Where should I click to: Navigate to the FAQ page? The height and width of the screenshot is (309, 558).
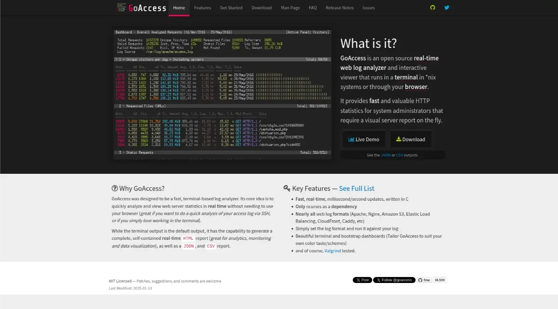coord(313,8)
